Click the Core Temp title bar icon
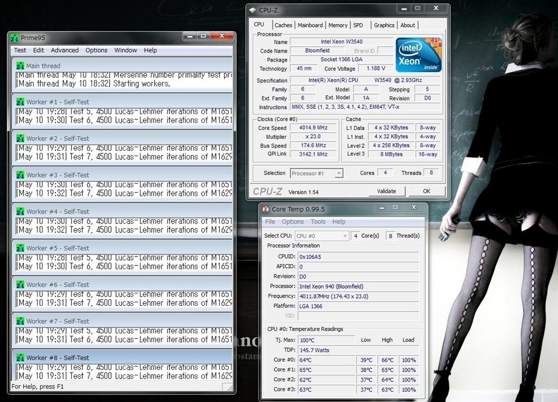The height and width of the screenshot is (402, 558). (266, 209)
